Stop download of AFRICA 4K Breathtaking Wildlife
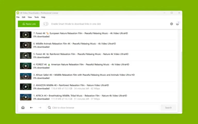Viewport: 198px width, 124px height. pyautogui.click(x=26, y=97)
